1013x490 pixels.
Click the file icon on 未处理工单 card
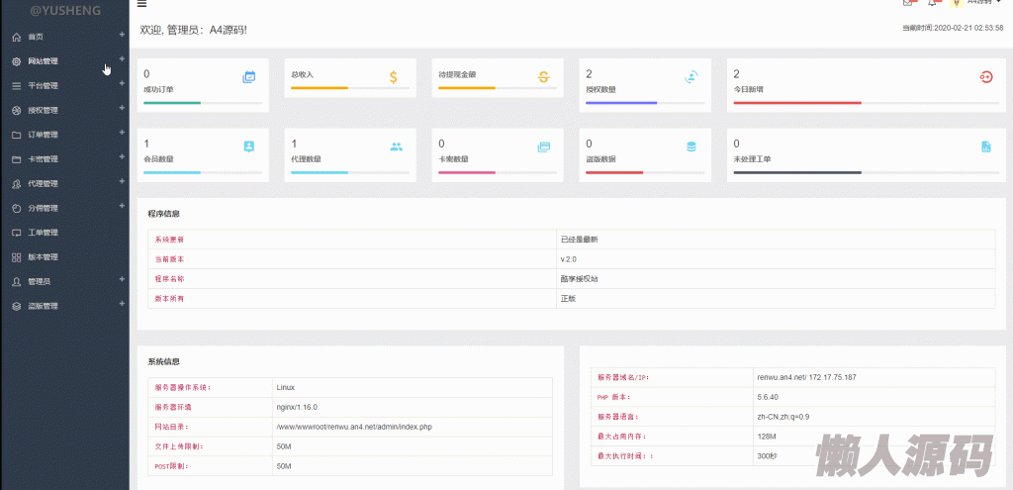985,147
